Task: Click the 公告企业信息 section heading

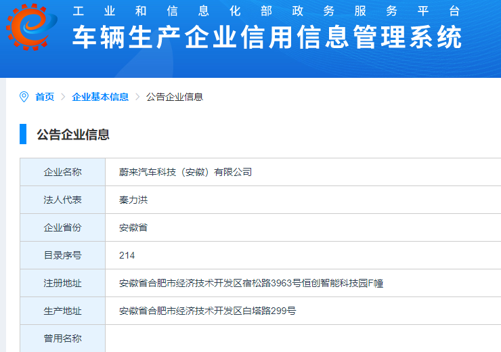Action: [73, 134]
